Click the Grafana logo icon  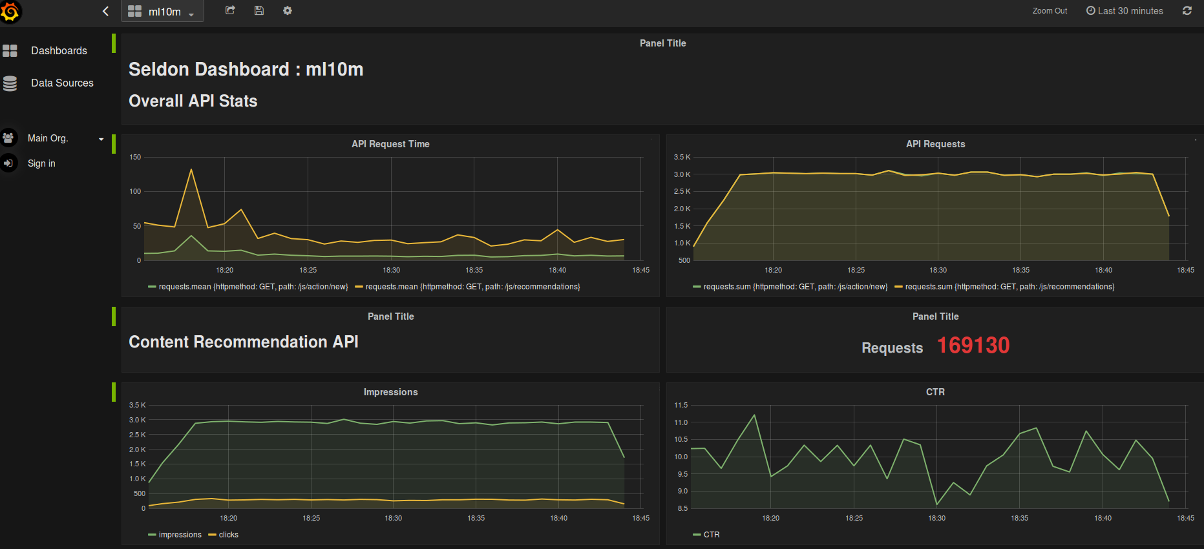tap(10, 11)
